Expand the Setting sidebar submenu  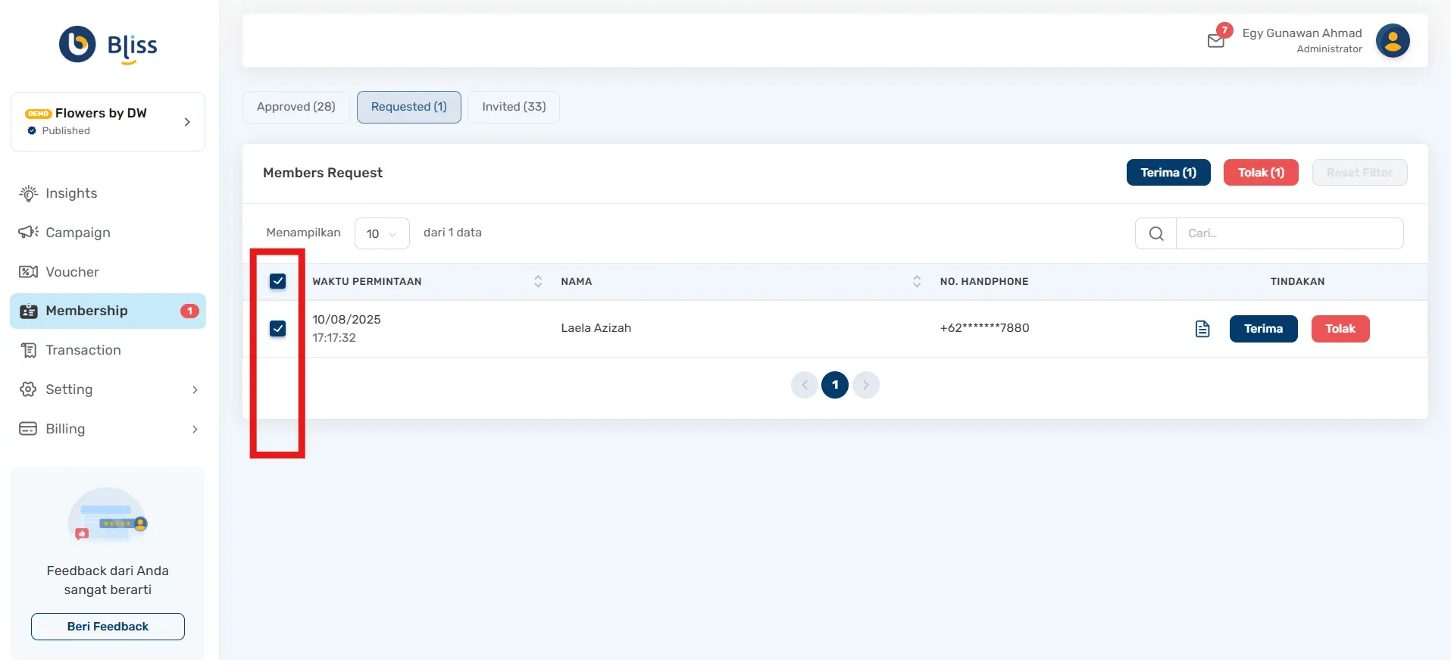pos(195,389)
